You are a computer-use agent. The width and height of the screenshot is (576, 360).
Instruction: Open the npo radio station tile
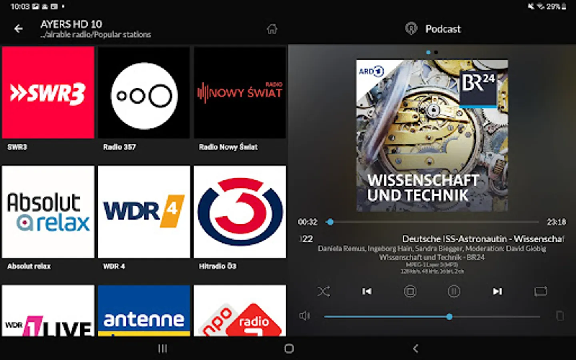pyautogui.click(x=240, y=310)
